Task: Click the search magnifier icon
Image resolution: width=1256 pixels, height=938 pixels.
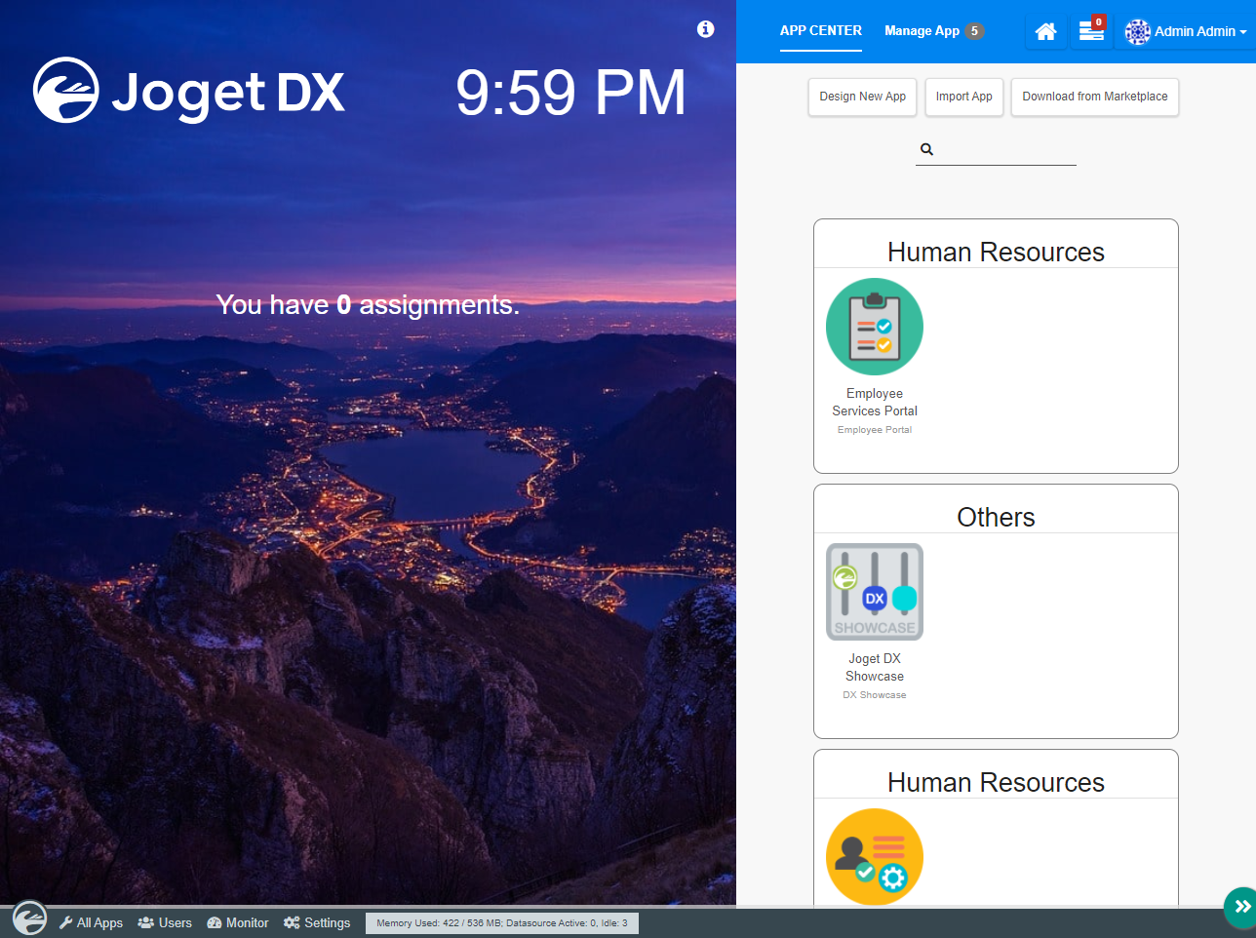Action: (926, 149)
